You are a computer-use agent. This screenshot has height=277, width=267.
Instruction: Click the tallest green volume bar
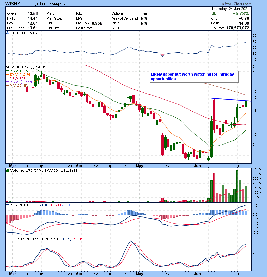point(237,186)
